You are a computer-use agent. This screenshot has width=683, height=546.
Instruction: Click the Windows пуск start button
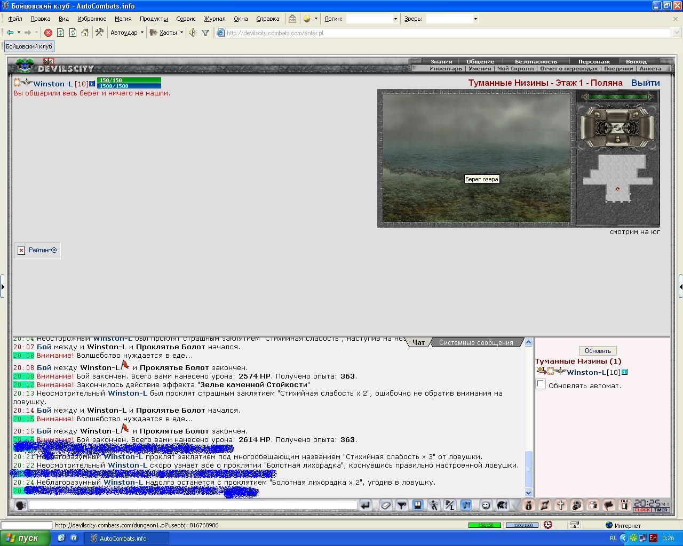click(x=25, y=538)
